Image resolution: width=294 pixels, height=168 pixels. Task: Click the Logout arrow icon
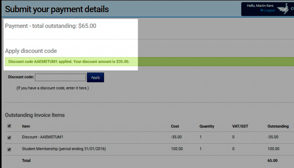pyautogui.click(x=262, y=10)
